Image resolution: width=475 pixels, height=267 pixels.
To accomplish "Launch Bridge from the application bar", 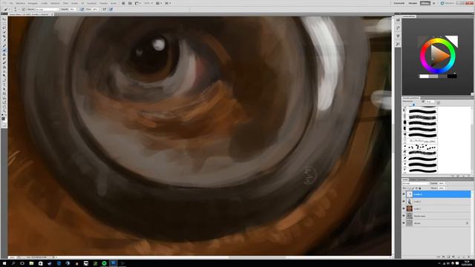I will pyautogui.click(x=123, y=3).
